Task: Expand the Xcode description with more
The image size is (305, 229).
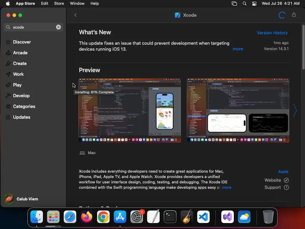Action: coord(227,187)
